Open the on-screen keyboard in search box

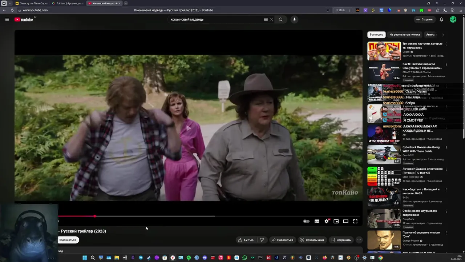tap(266, 19)
